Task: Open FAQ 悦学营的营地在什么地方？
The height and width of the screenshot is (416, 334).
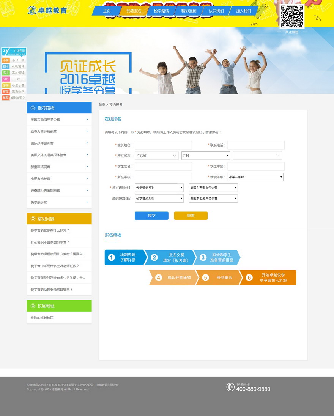Action: pyautogui.click(x=50, y=230)
